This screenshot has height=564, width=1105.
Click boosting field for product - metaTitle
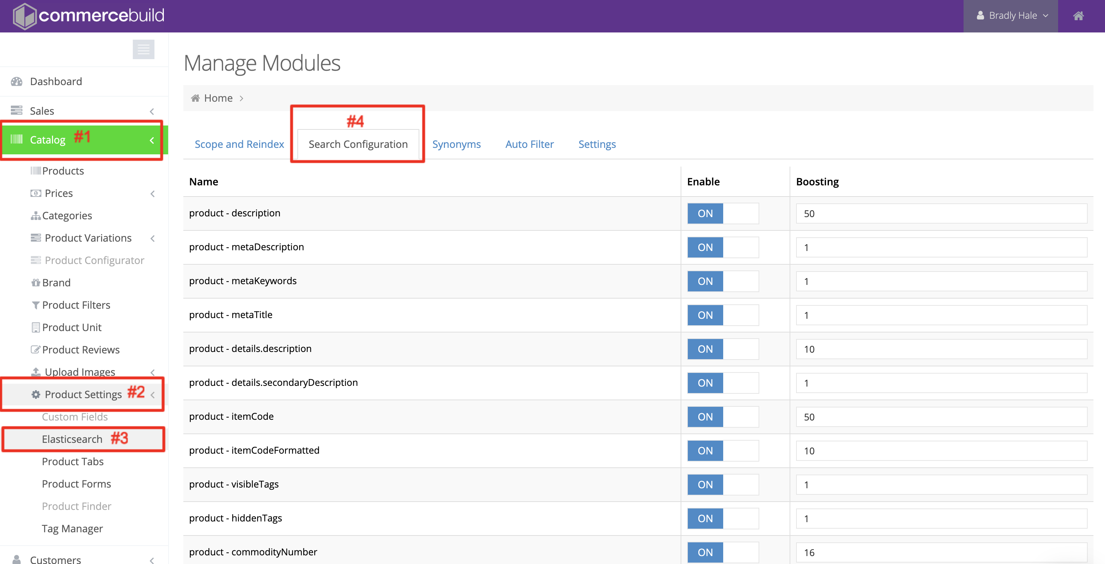[941, 315]
